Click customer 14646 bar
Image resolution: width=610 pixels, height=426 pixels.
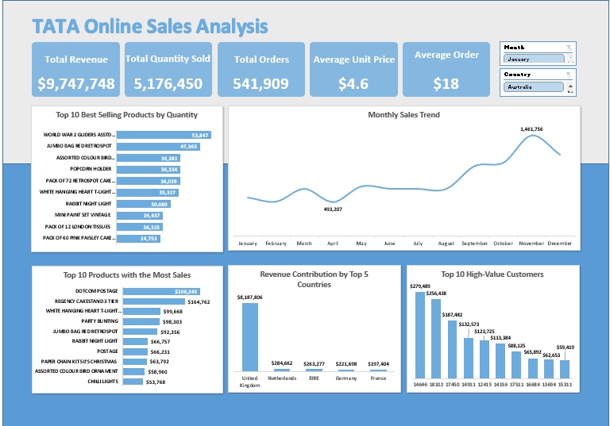point(420,335)
